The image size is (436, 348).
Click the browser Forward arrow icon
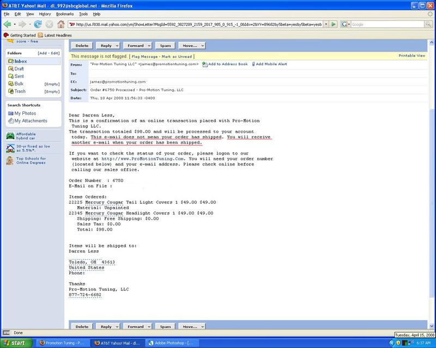coord(22,24)
